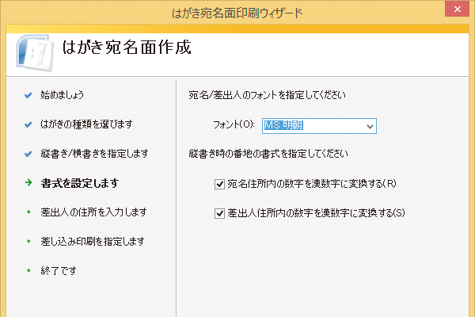Open the フォント dropdown arrow
The height and width of the screenshot is (317, 475).
(x=370, y=126)
